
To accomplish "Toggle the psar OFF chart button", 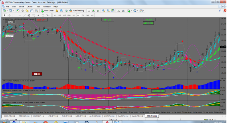I will point(41,20).
